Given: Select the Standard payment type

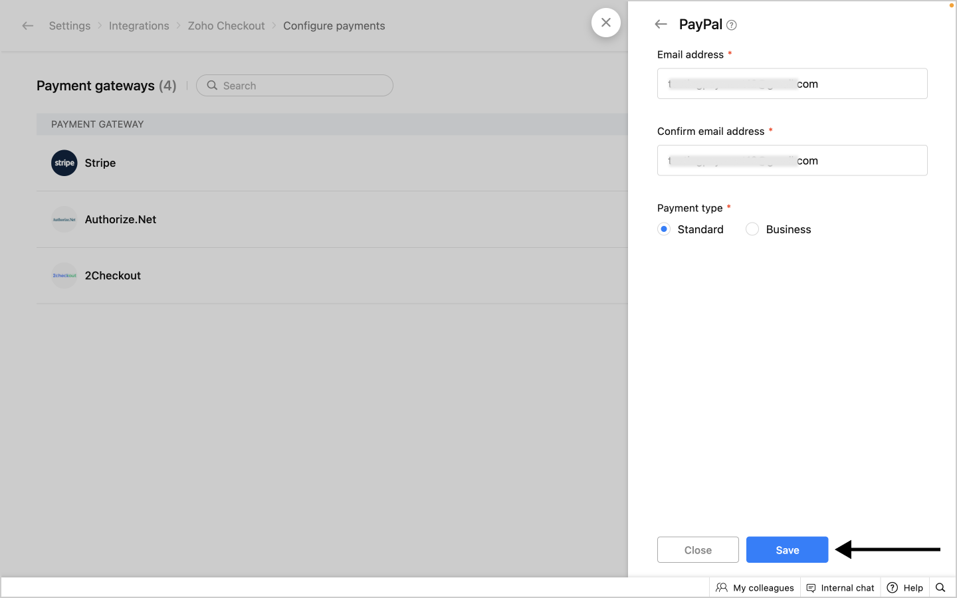Looking at the screenshot, I should [x=664, y=229].
